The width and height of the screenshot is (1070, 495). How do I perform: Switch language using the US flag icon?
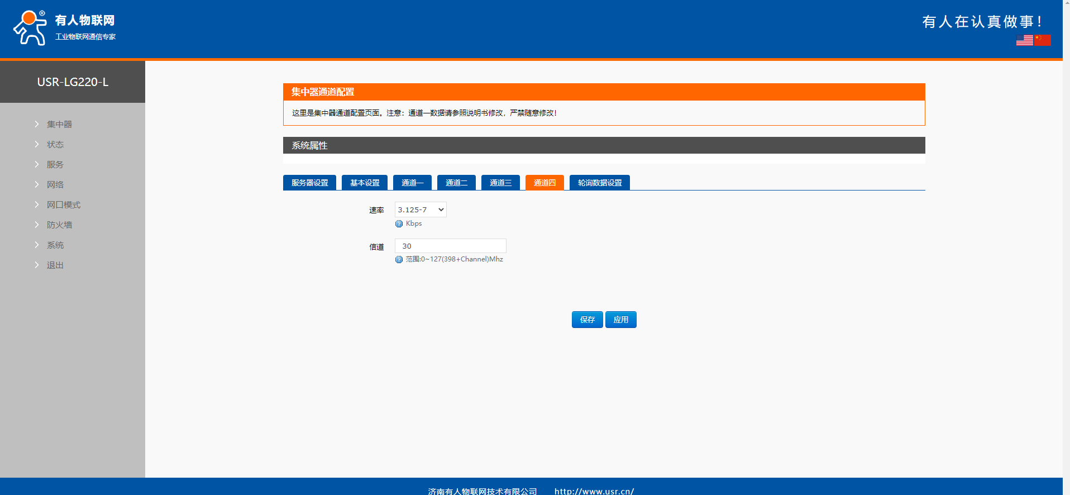click(1024, 40)
